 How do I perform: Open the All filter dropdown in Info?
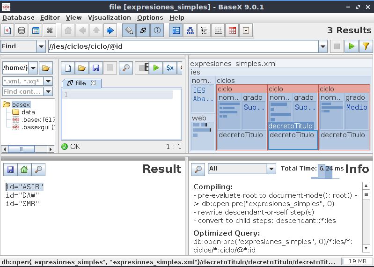pos(271,169)
